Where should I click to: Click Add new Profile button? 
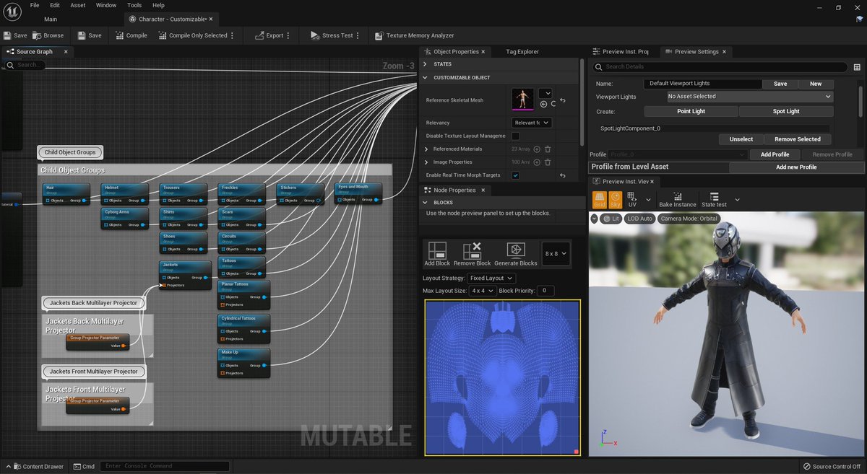click(796, 167)
